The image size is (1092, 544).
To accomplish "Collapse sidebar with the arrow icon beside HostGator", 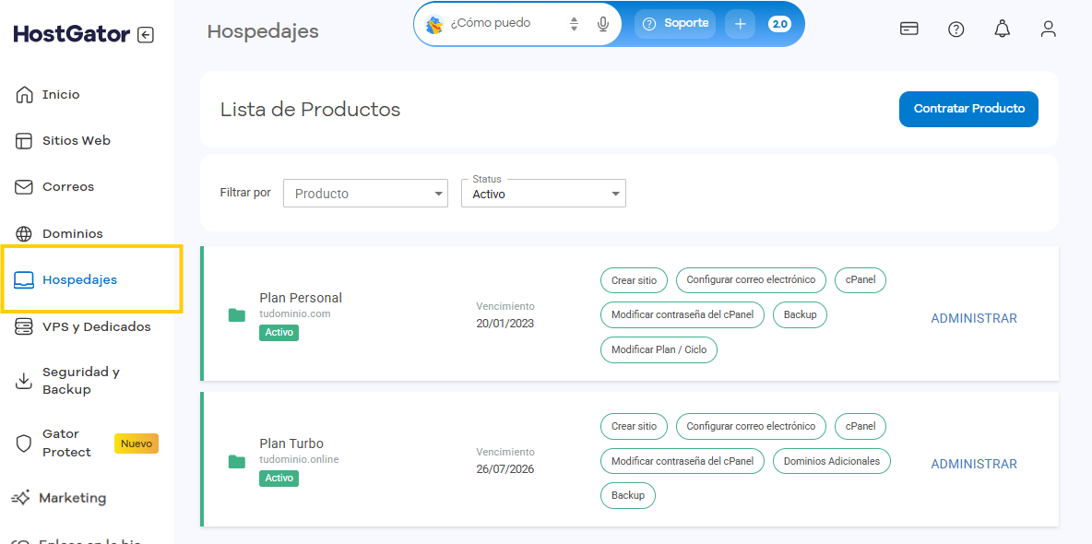I will coord(146,35).
